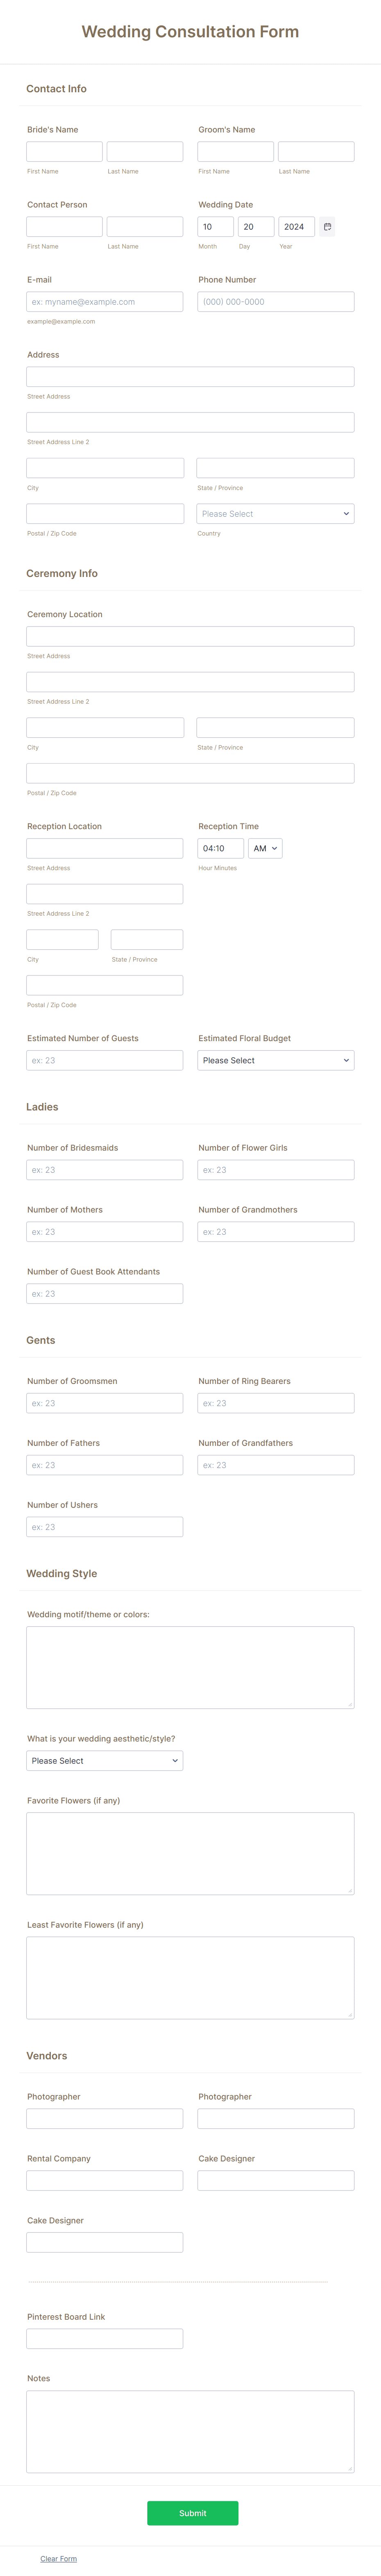The image size is (381, 2576).
Task: Open the wedding aesthetic/style dropdown
Action: tap(104, 1760)
